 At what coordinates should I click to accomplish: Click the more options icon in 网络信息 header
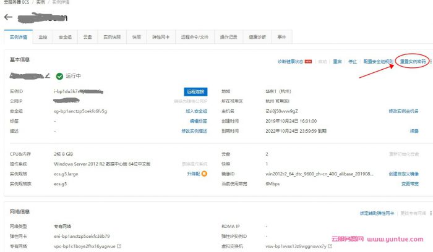tap(431, 213)
